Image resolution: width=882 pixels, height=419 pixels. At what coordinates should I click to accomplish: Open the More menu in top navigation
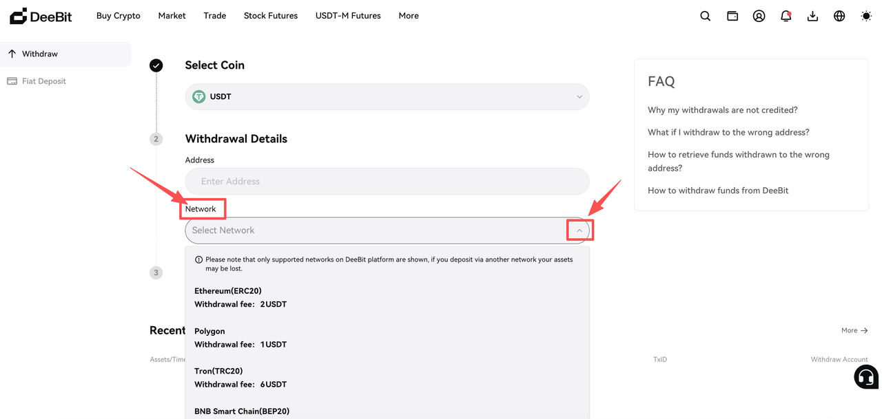(x=409, y=16)
